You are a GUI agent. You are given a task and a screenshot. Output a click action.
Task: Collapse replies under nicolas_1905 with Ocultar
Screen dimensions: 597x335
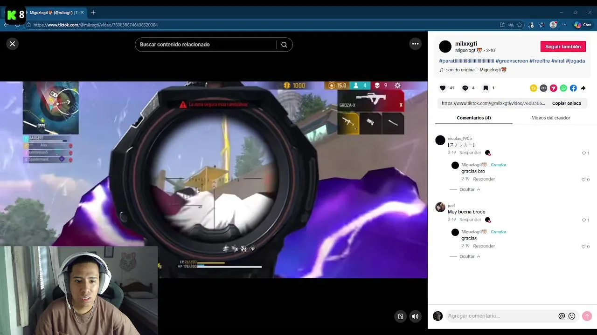pyautogui.click(x=469, y=189)
